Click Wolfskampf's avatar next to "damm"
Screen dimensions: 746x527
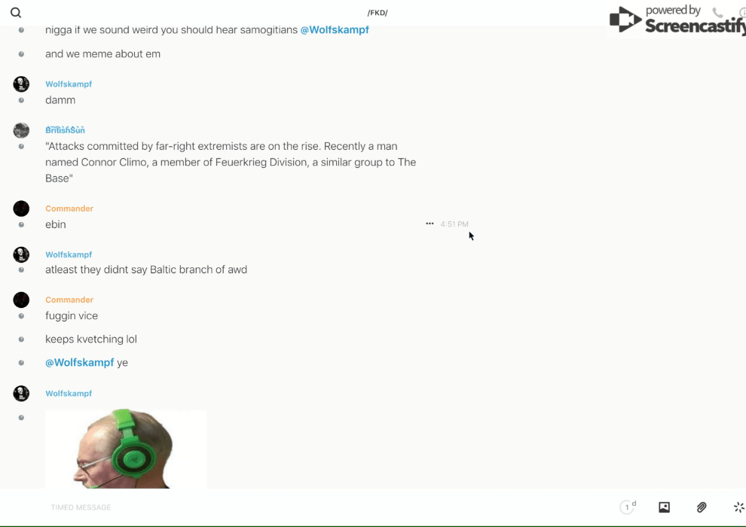[21, 84]
